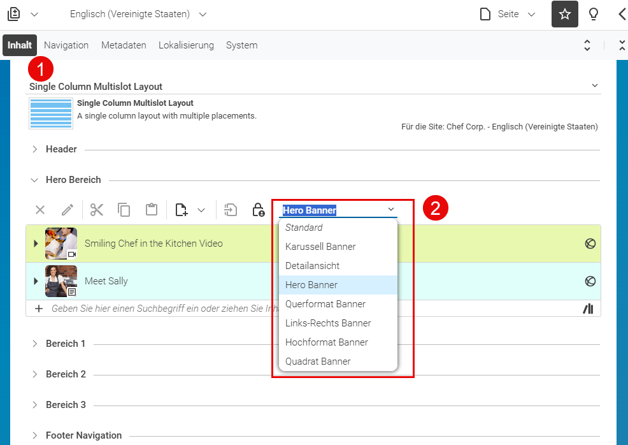
Task: Expand the Footer Navigation section
Action: pos(35,435)
